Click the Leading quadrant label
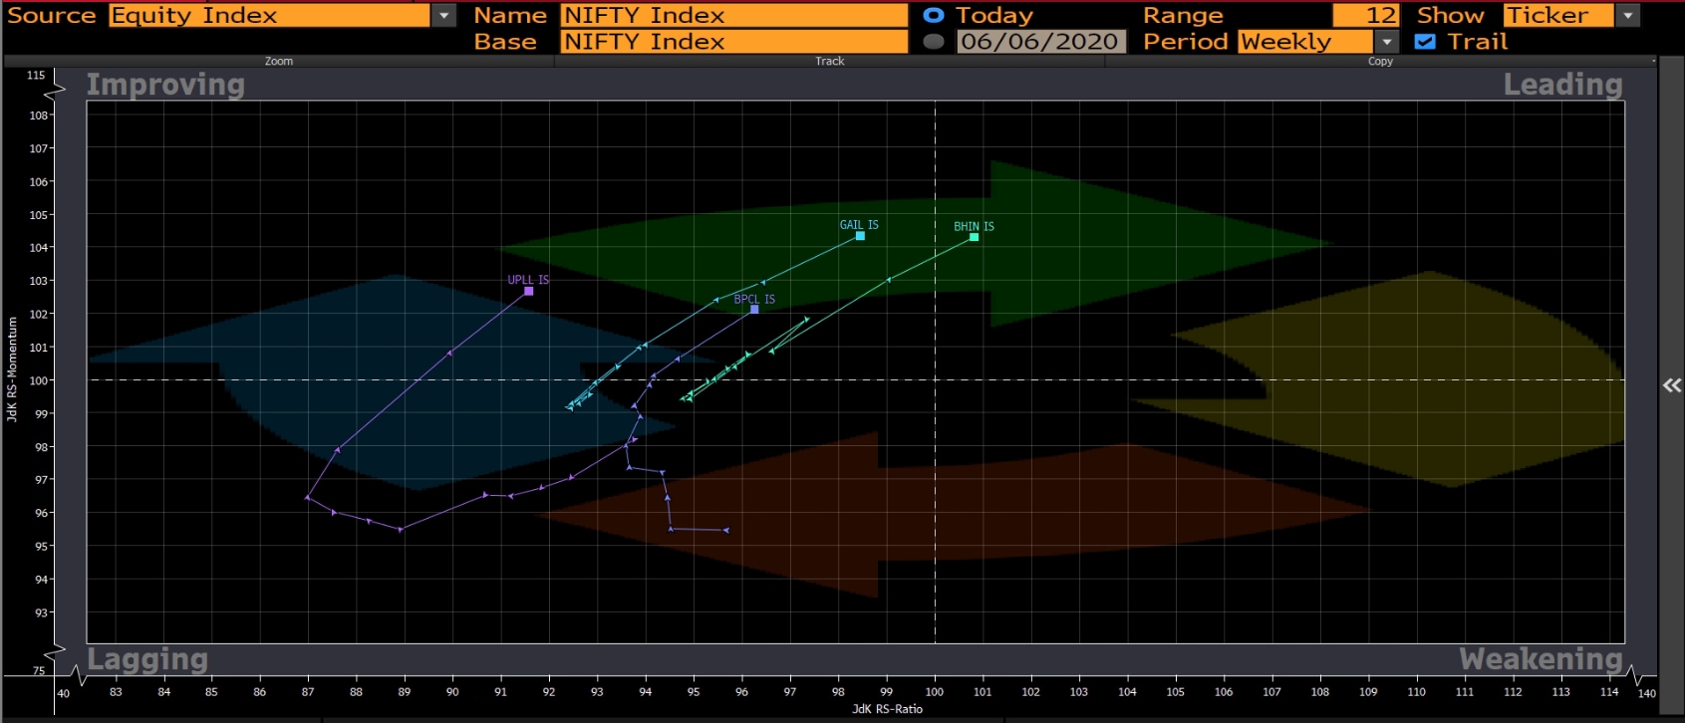Image resolution: width=1685 pixels, height=723 pixels. 1561,85
